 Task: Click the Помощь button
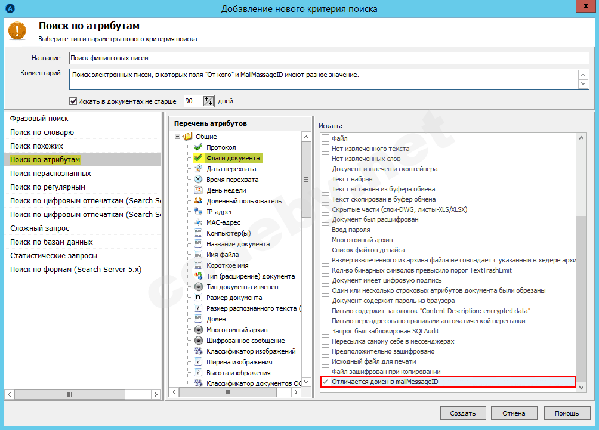click(567, 413)
